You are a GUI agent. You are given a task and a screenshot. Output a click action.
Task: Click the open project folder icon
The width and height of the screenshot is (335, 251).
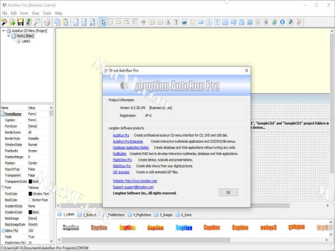click(12, 22)
